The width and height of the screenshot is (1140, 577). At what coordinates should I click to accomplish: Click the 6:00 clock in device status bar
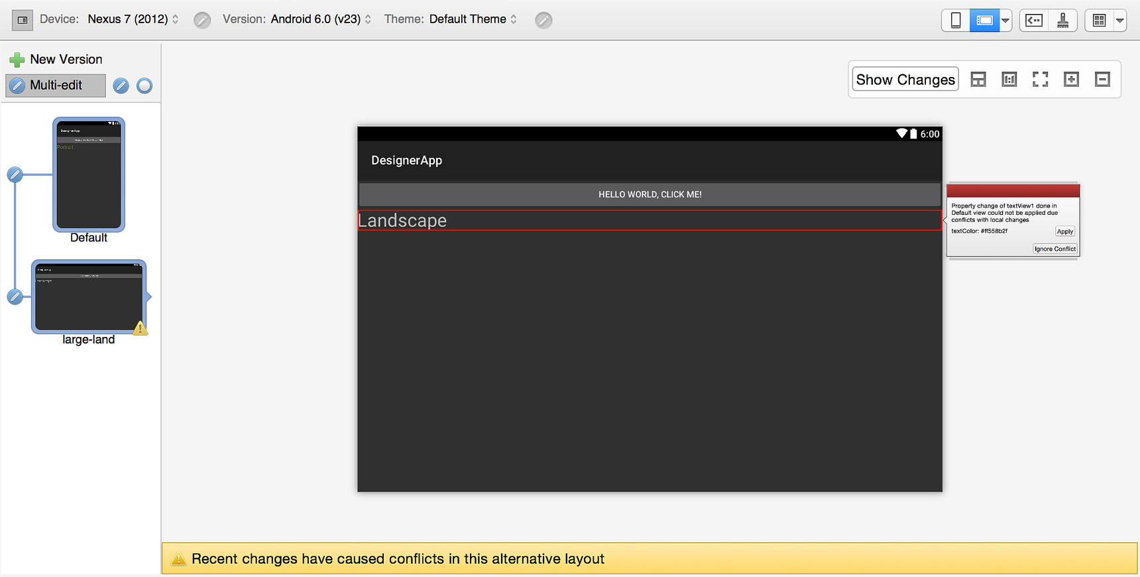[930, 134]
